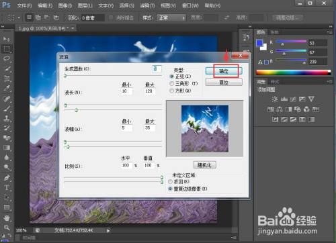Click Subtract from selection icon in options bar

[x=46, y=17]
